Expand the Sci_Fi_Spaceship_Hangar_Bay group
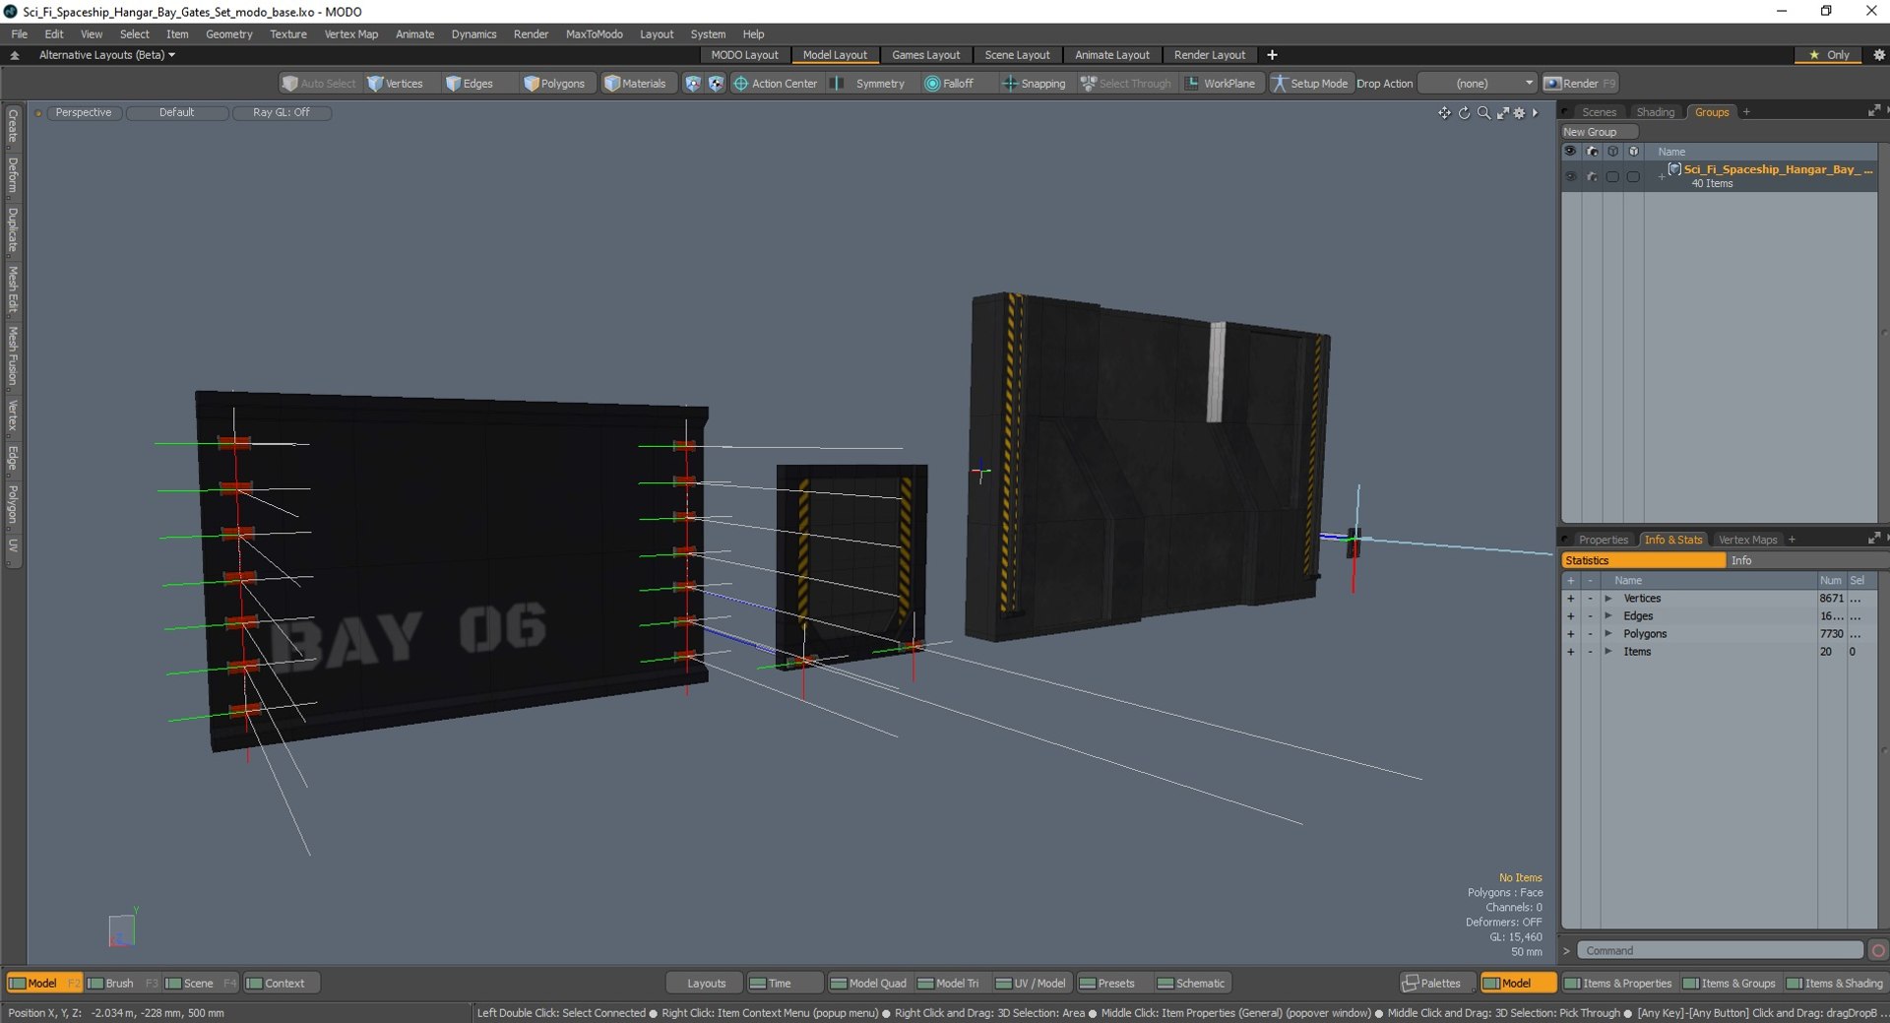 pyautogui.click(x=1661, y=176)
